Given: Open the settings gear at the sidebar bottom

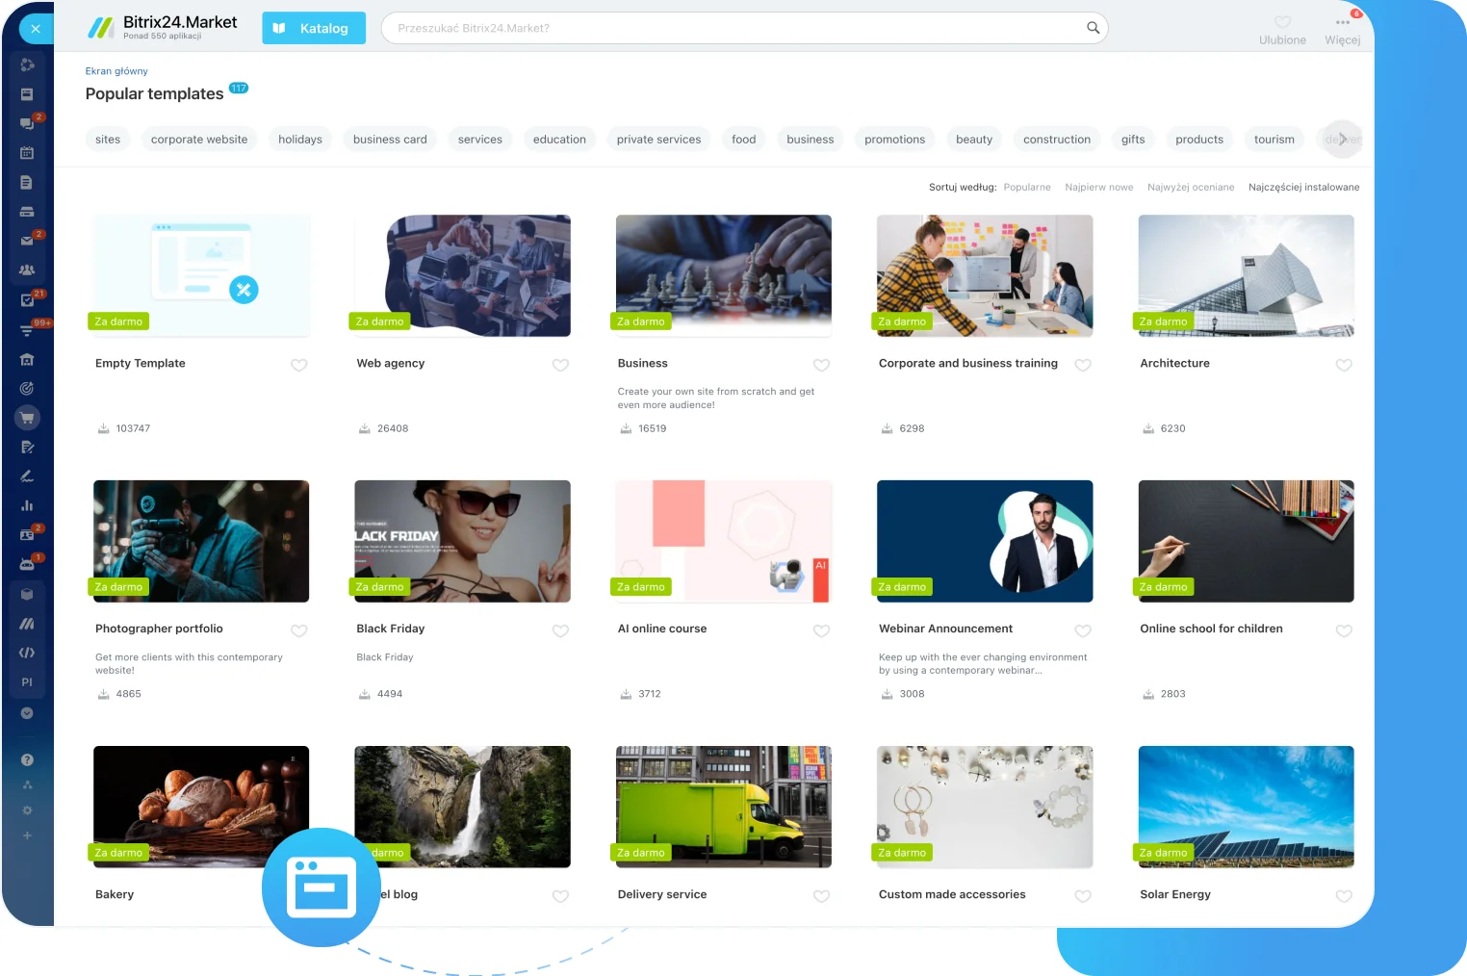Looking at the screenshot, I should pyautogui.click(x=27, y=809).
